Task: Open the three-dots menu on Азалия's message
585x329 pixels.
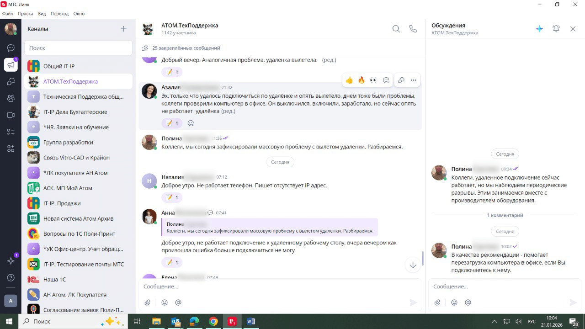Action: point(414,80)
